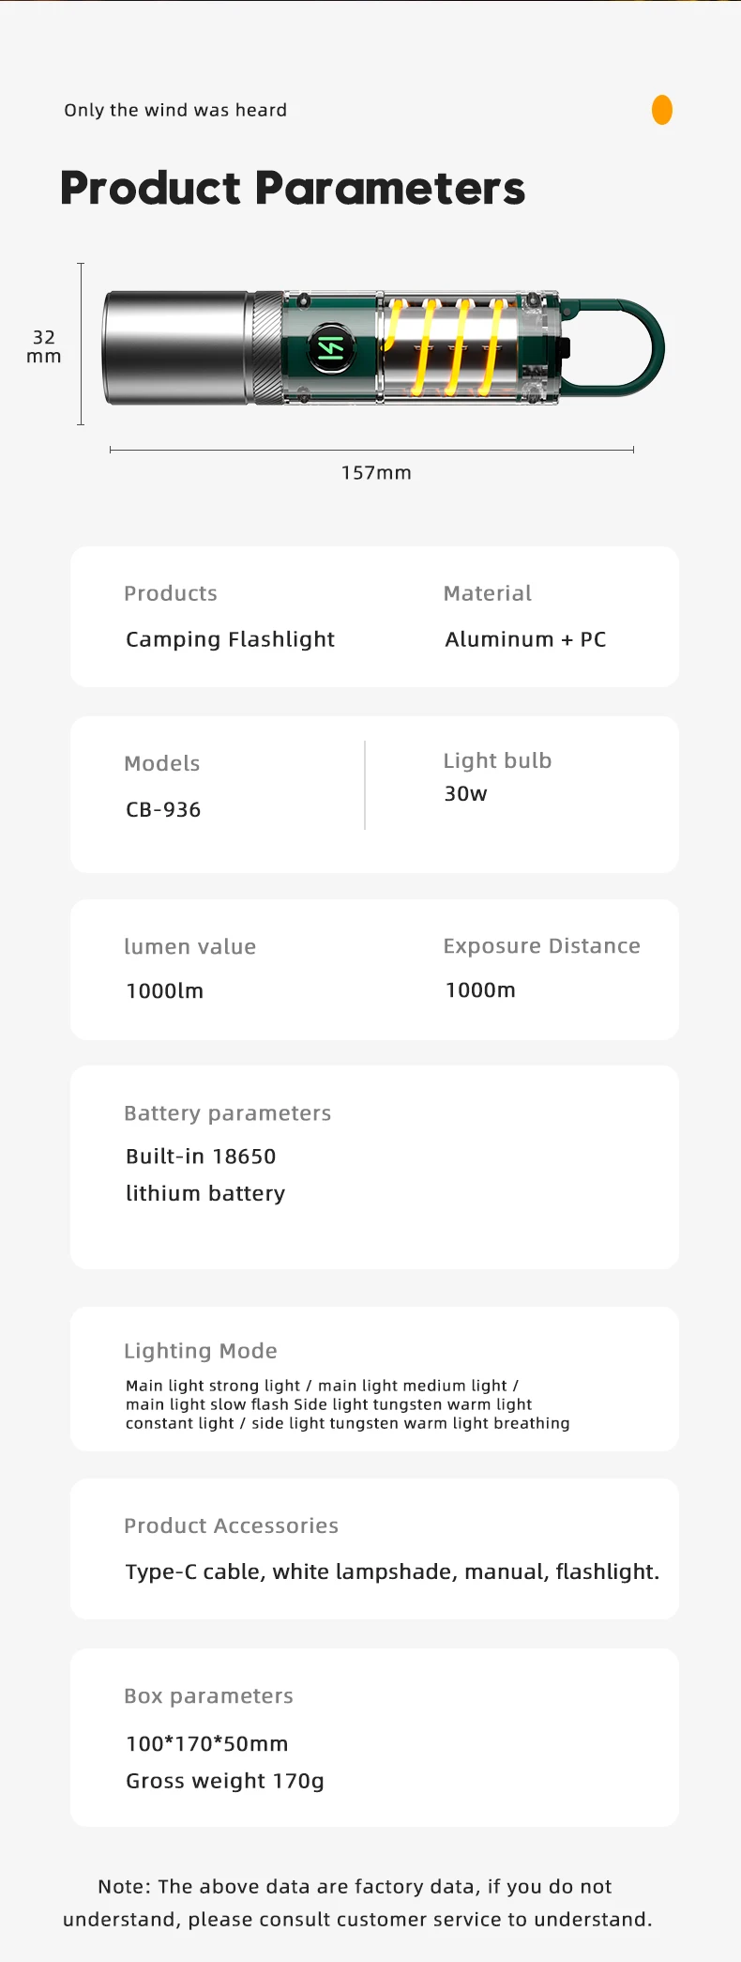Click the flashlight's silver aluminum head
Viewport: 741px width, 1962px height.
[176, 347]
